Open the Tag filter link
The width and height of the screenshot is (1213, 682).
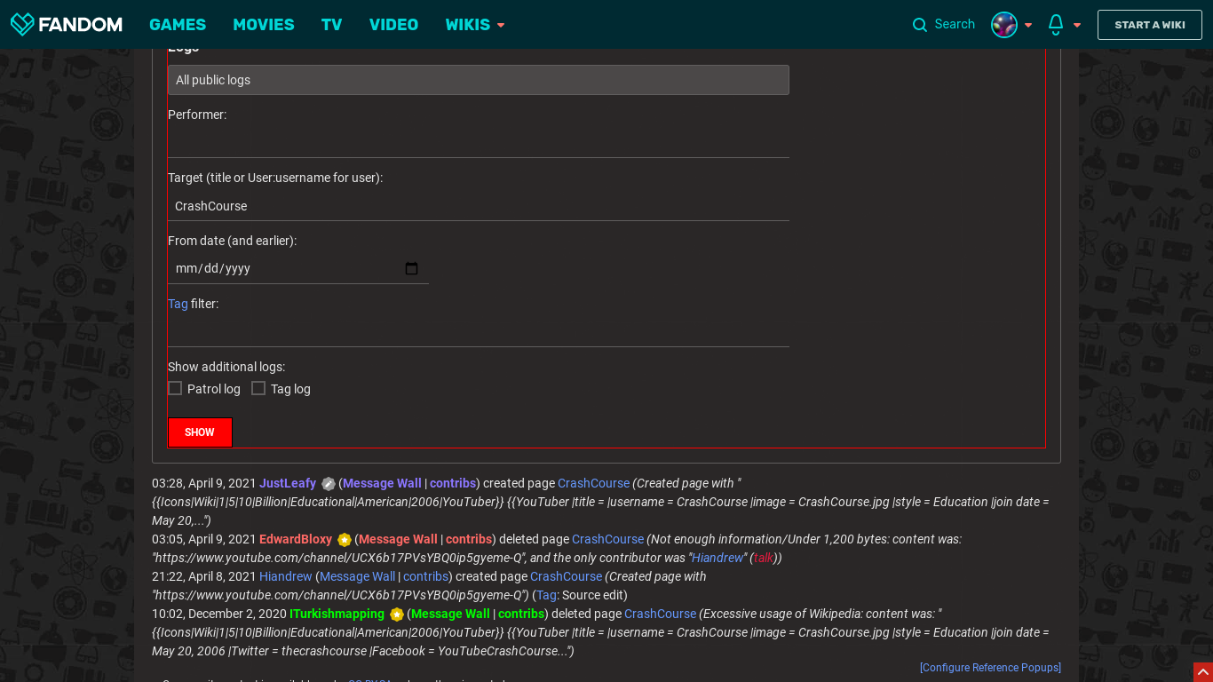click(x=178, y=304)
